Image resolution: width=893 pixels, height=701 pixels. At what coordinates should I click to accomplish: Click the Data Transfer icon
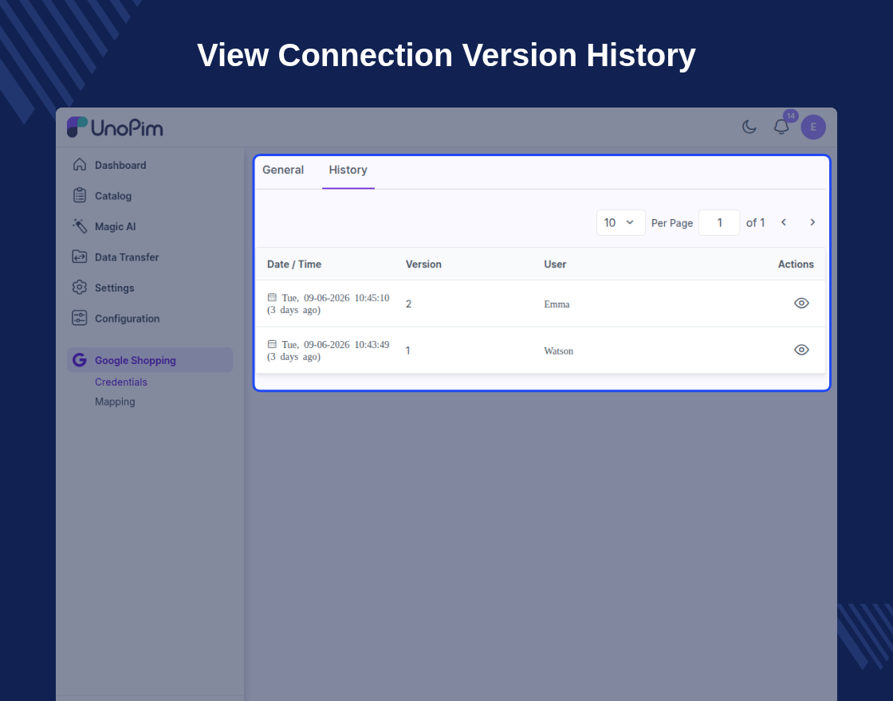pos(80,257)
